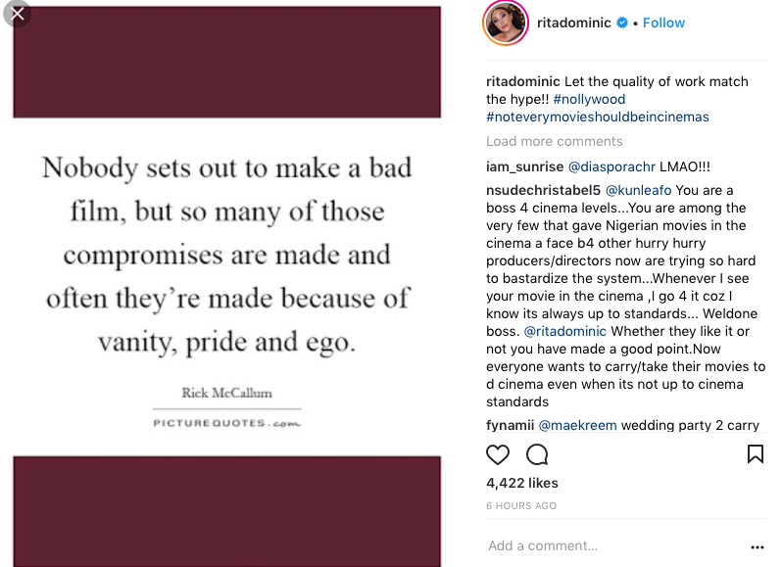Open the 6 hours ago timestamp
Screen dimensions: 782x567
[x=521, y=505]
